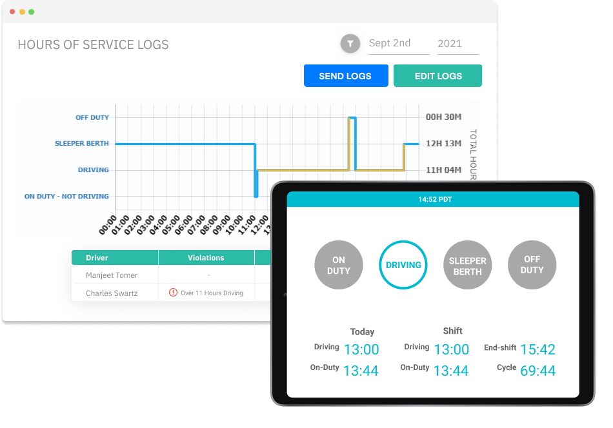Switch status to SLEEPER BERTH

click(467, 266)
